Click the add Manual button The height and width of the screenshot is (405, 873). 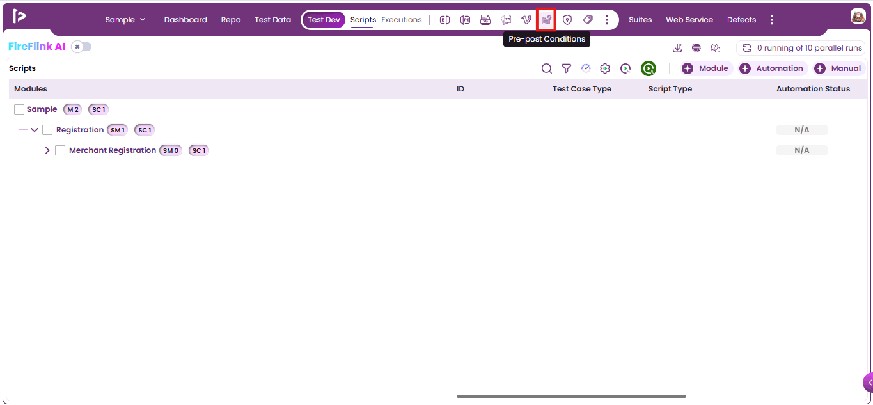click(x=839, y=68)
